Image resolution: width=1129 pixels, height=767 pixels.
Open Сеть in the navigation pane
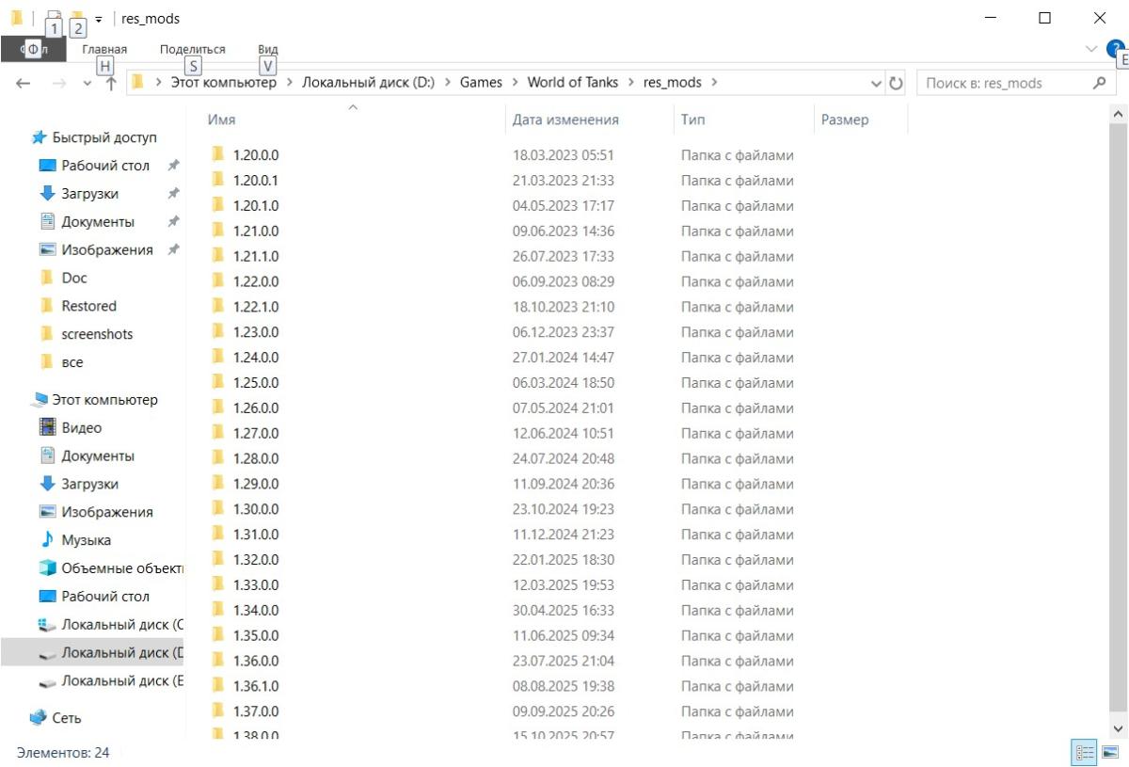click(66, 718)
